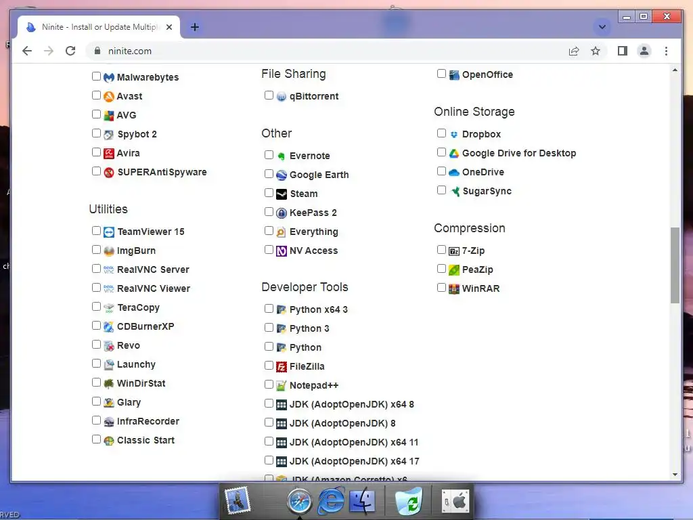Tick the Glary checkbox

click(96, 402)
